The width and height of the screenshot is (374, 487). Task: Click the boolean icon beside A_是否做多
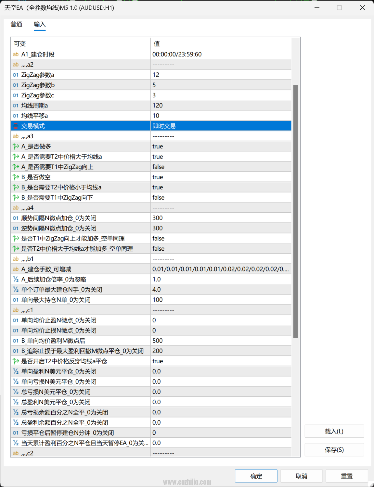point(16,146)
